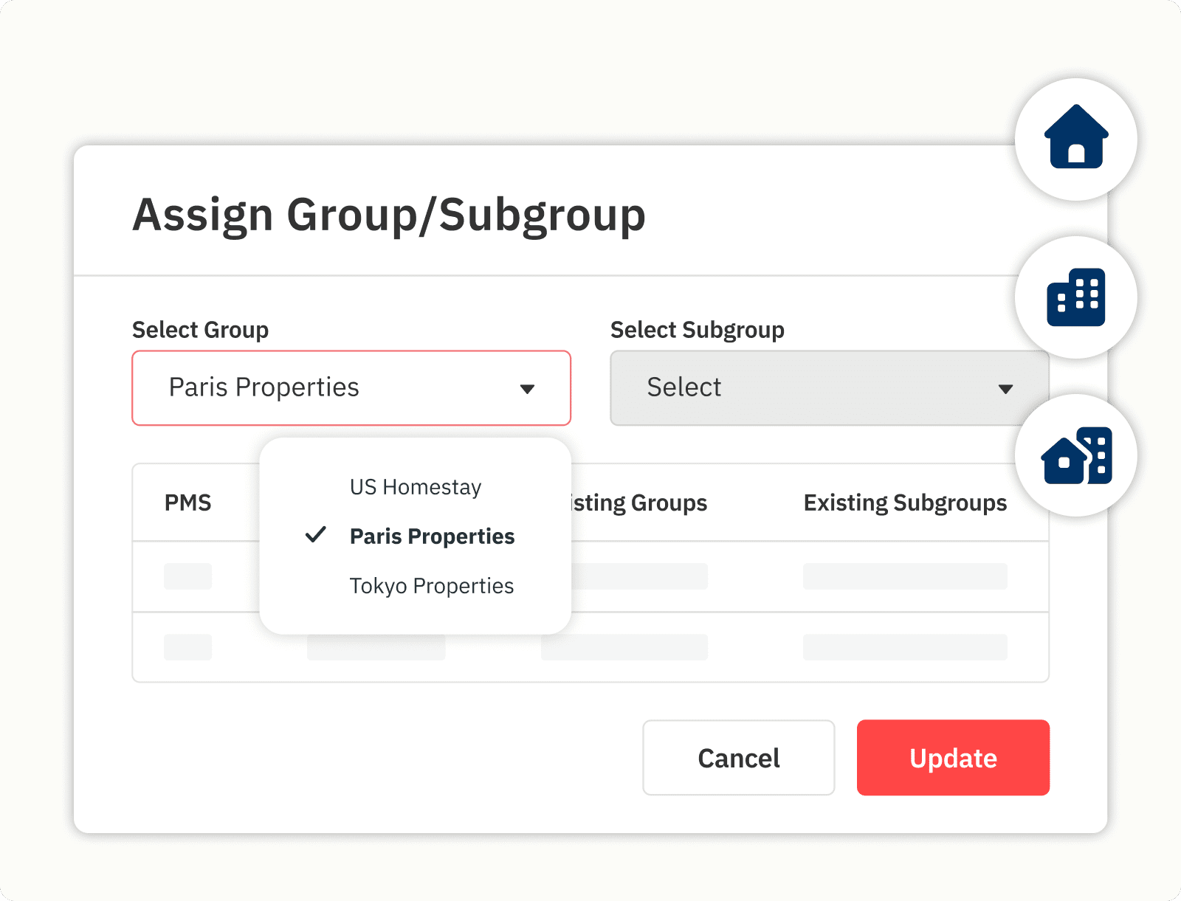Pick Tokyo Properties from the list

point(431,586)
